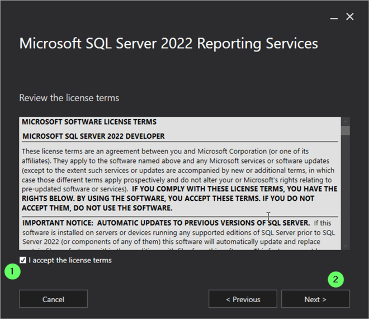The image size is (369, 319).
Task: Click the green step 1 badge
Action: (12, 272)
